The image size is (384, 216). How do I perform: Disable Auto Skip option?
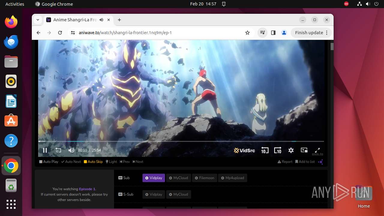tap(93, 162)
